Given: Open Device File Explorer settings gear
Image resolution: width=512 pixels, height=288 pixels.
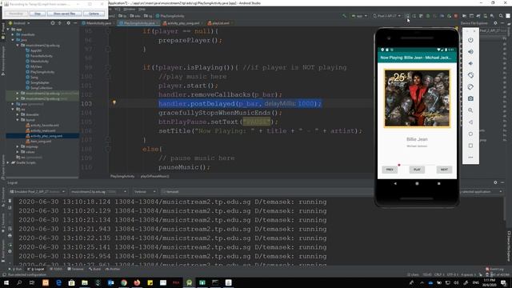Looking at the screenshot, I should 495,23.
